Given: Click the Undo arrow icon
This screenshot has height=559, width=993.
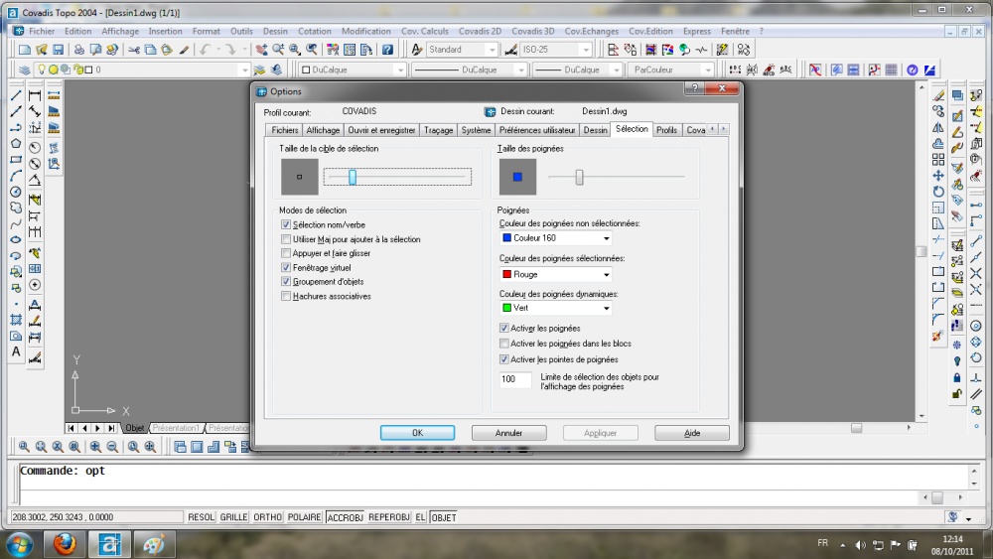Looking at the screenshot, I should [206, 50].
